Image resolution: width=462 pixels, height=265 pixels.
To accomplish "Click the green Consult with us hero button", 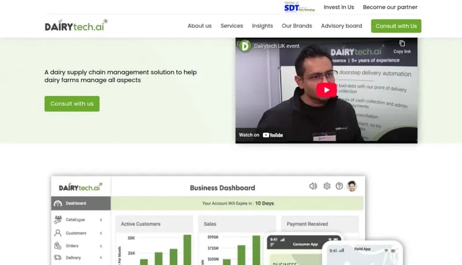I will click(72, 104).
